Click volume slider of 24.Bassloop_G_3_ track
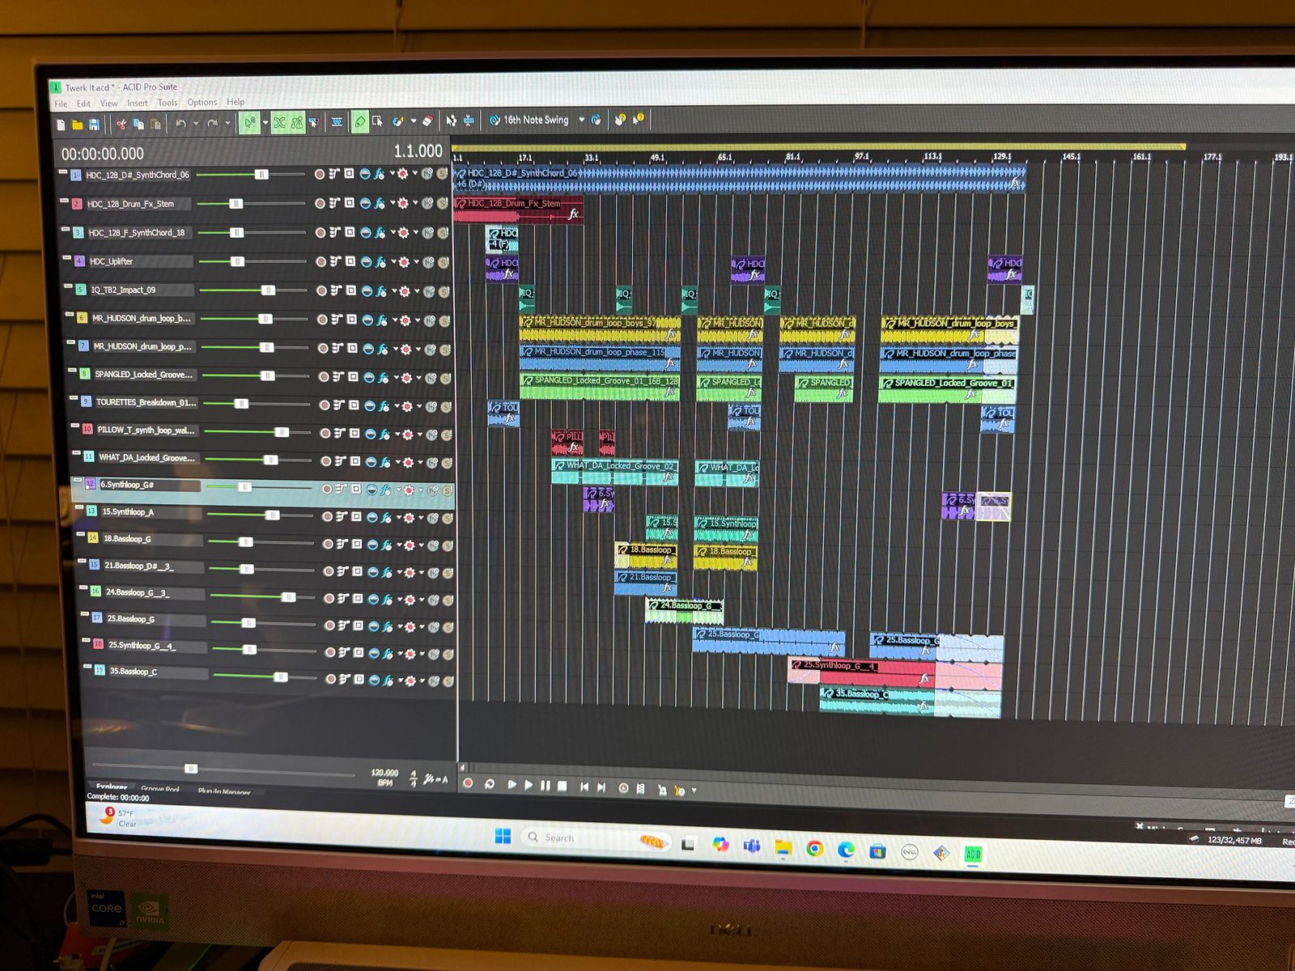Screen dimensions: 1295x971 pos(287,597)
